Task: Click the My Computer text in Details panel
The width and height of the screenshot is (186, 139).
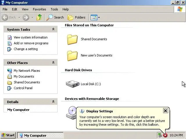Action: pos(18,110)
